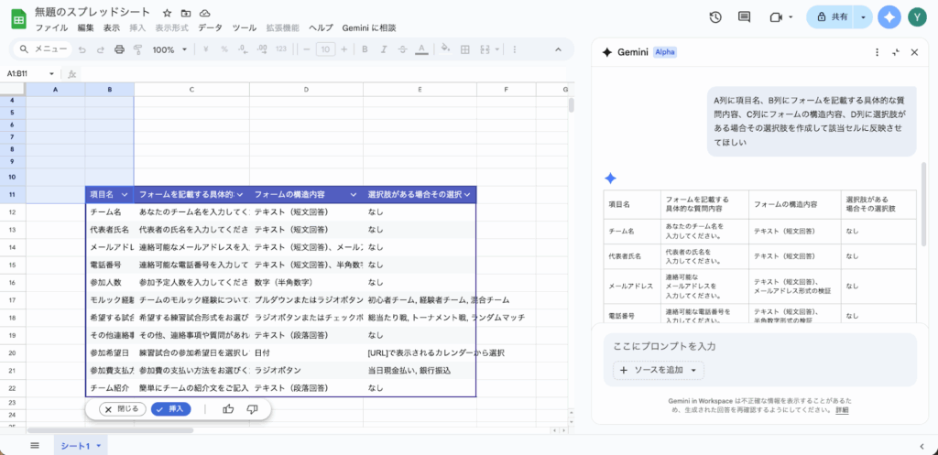The image size is (938, 455).
Task: Click thumbs up on Gemini suggestion
Action: coord(228,409)
